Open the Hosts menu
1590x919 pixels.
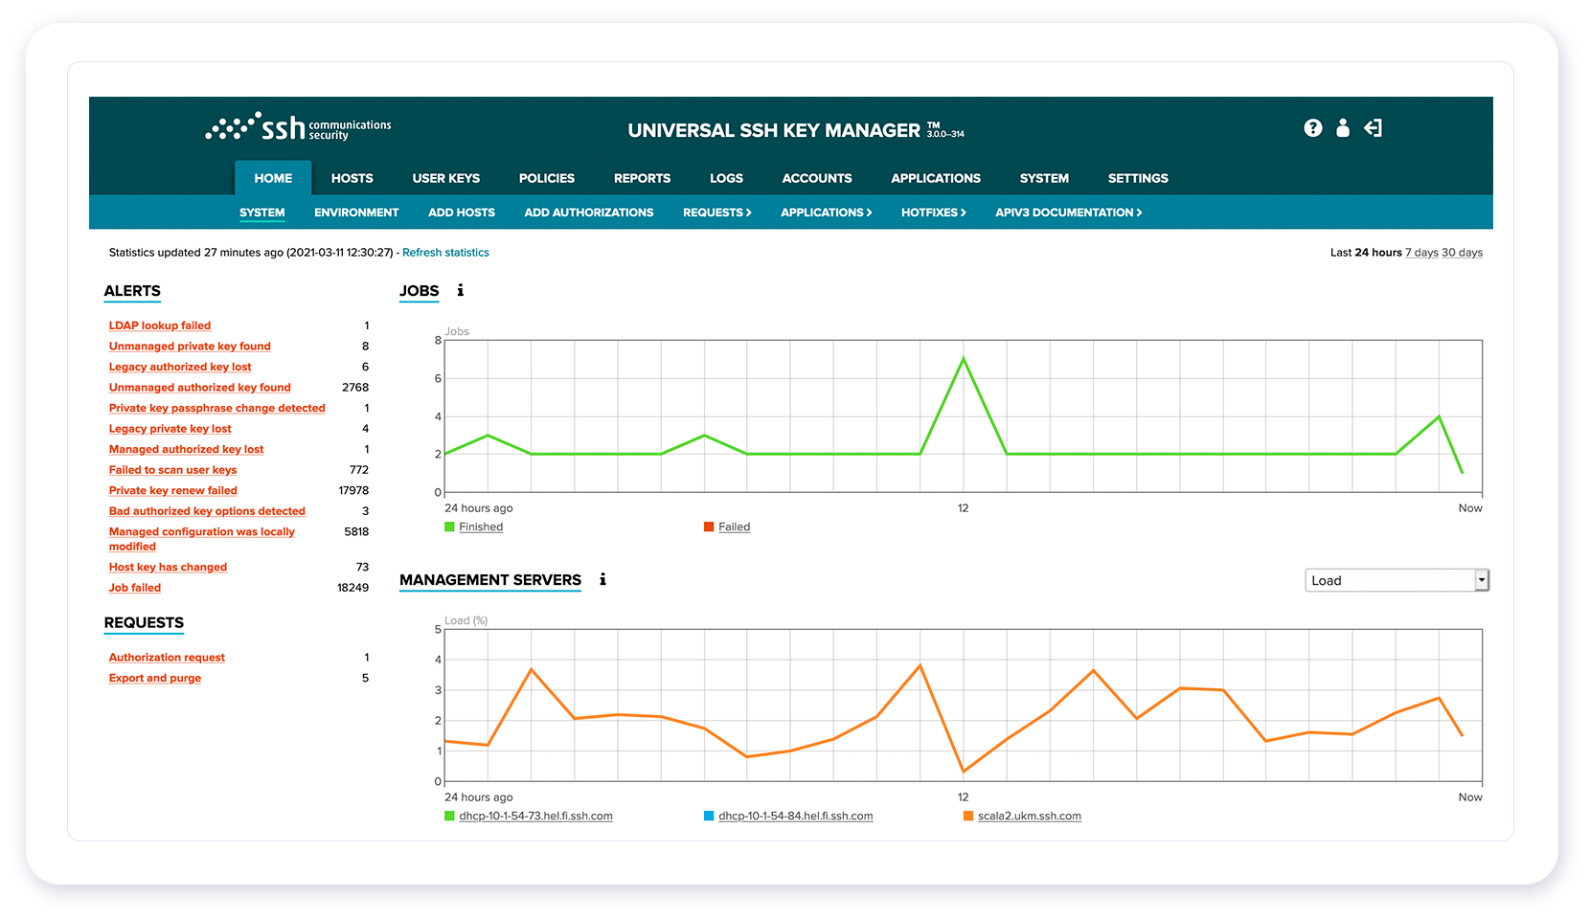coord(352,178)
